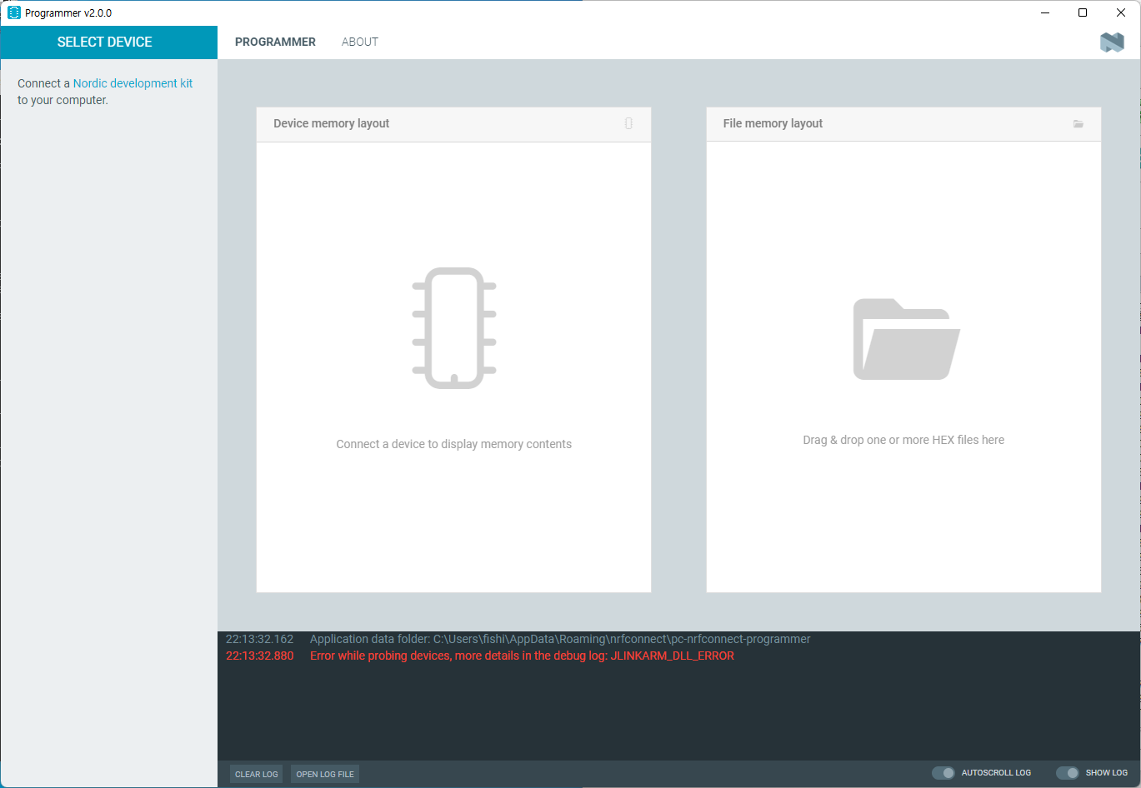
Task: Click the Device memory layout heading
Action: (332, 123)
